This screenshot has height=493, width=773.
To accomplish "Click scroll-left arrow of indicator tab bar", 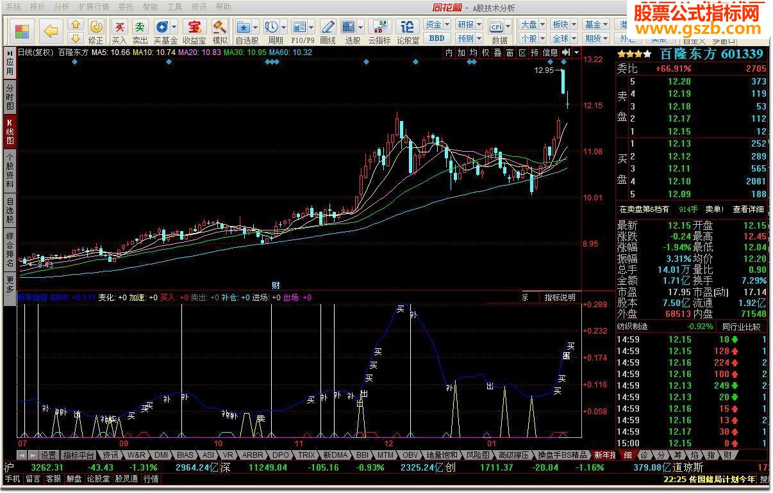I will coord(21,455).
